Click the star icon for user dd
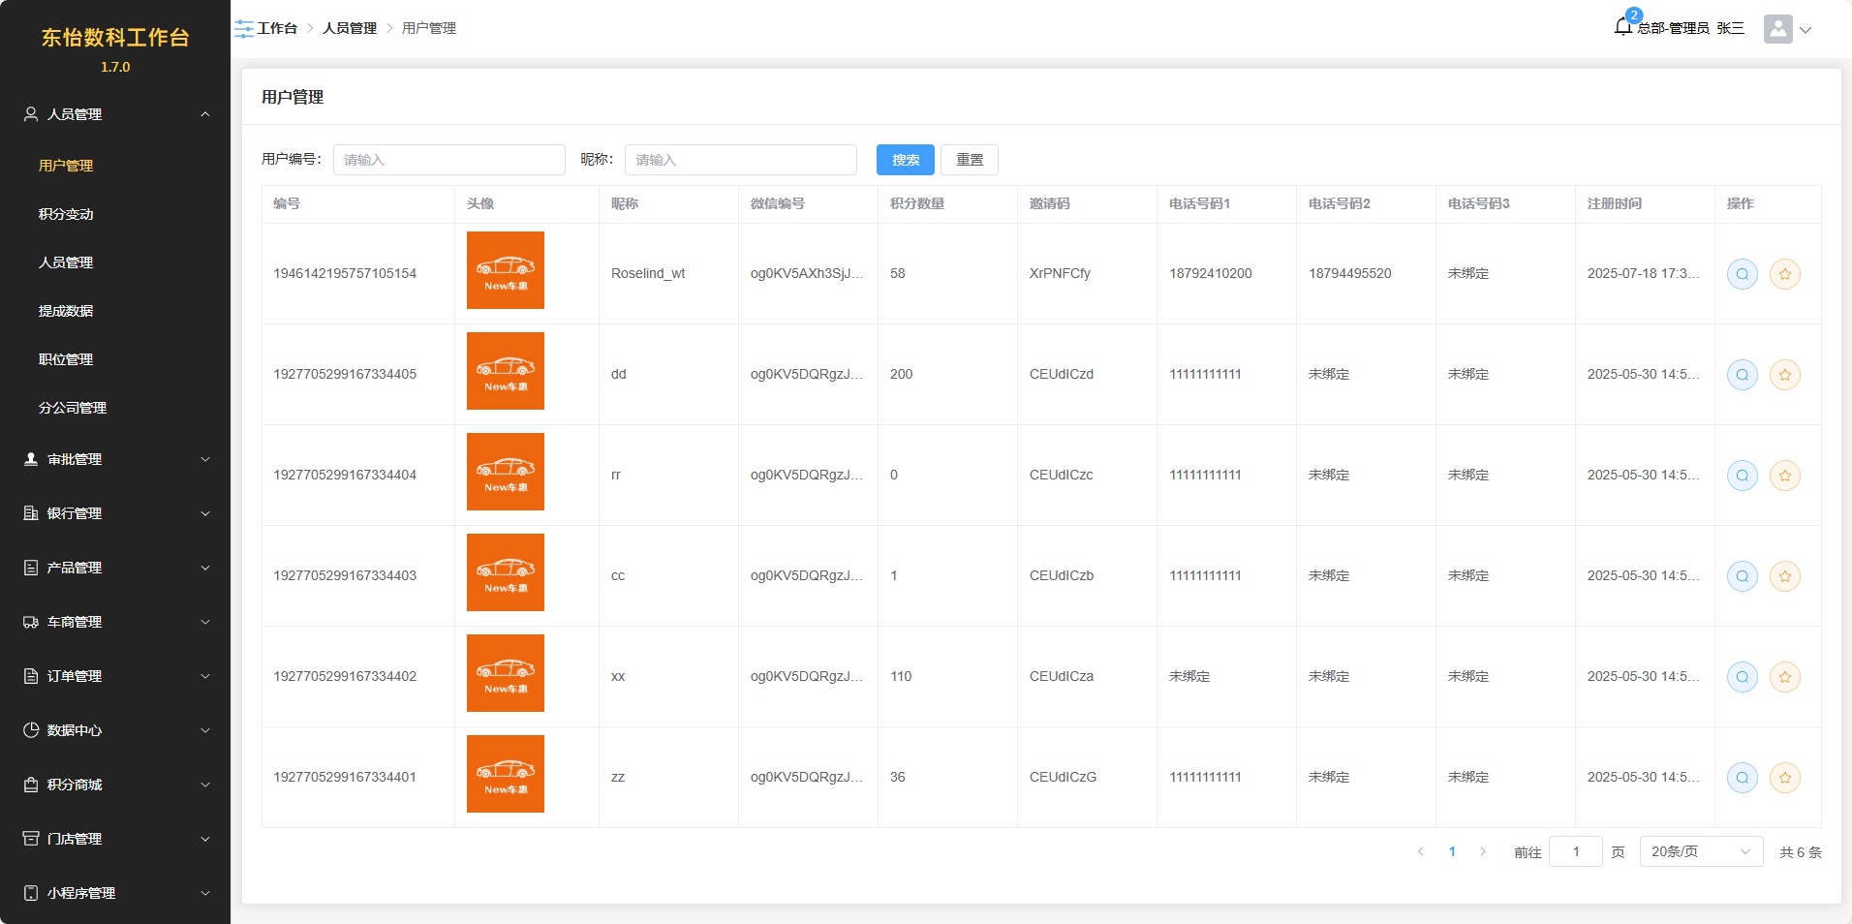Screen dimensions: 1852x924 [x=1784, y=375]
